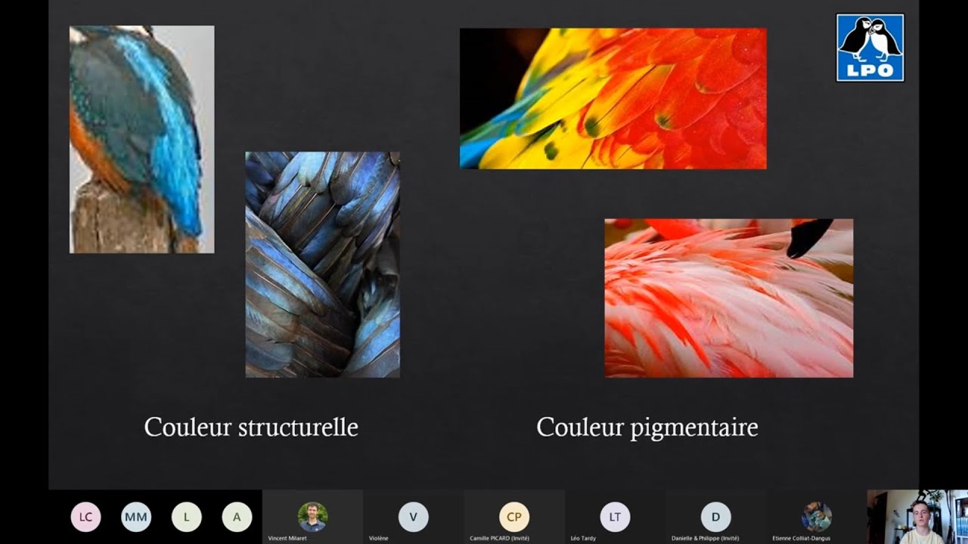The image size is (968, 544).
Task: Select the A participant avatar
Action: [x=237, y=517]
